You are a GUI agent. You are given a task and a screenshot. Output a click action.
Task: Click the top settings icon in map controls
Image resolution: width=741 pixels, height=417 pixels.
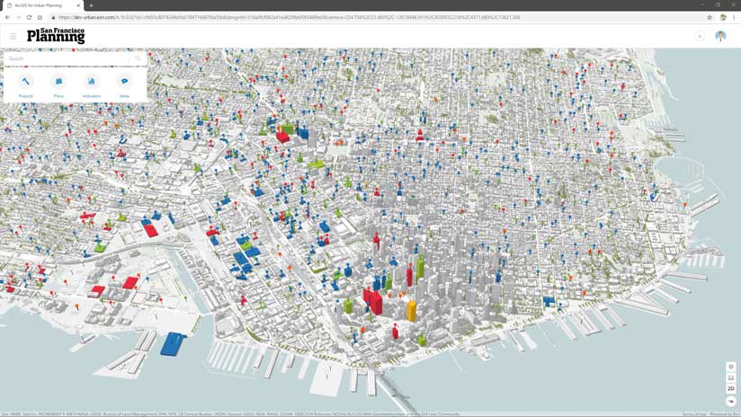(731, 367)
